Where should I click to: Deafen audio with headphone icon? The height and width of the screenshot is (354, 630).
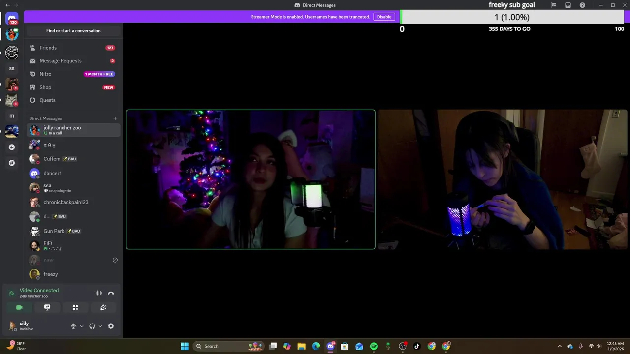coord(92,326)
